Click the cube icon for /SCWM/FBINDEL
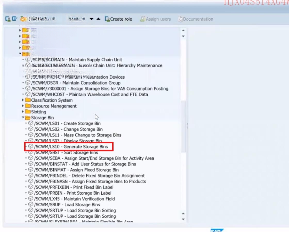 tap(31, 175)
